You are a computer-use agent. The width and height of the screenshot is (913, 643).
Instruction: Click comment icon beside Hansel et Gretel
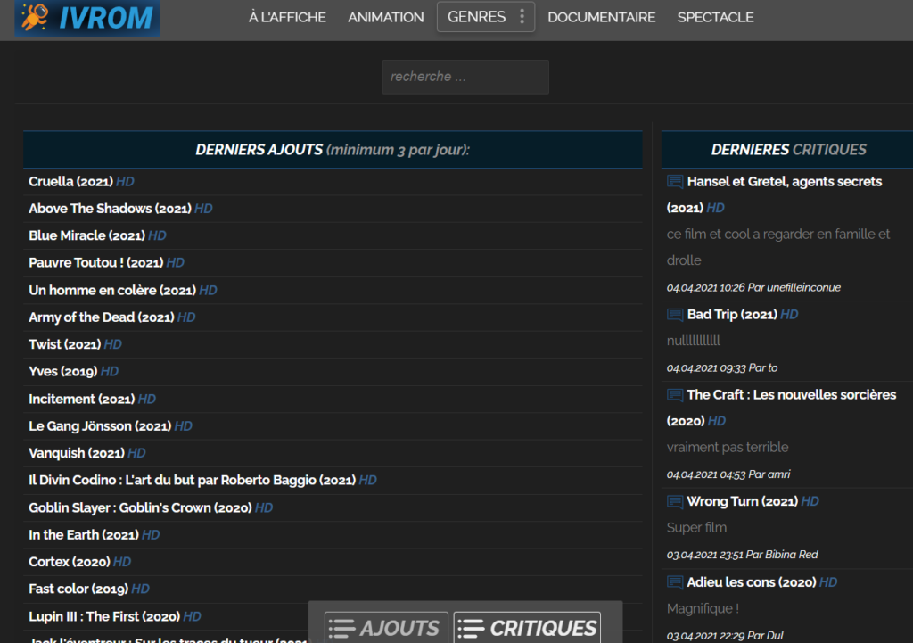675,182
